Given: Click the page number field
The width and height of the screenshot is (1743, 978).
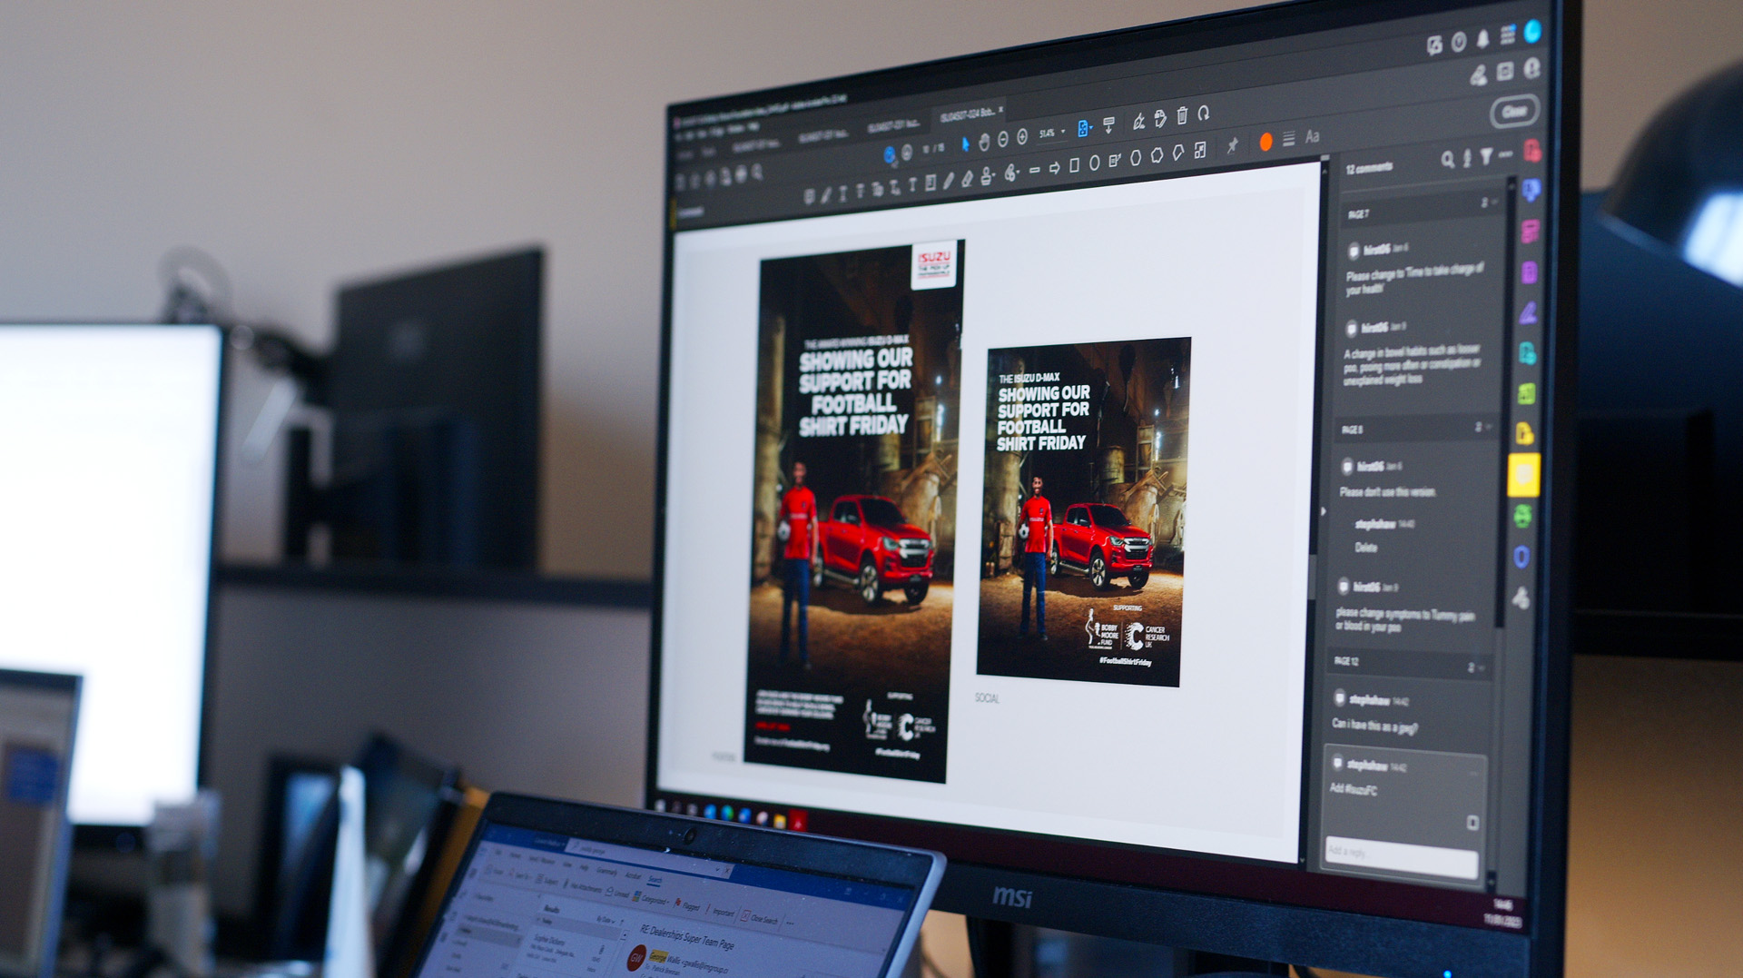Looking at the screenshot, I should (x=926, y=150).
